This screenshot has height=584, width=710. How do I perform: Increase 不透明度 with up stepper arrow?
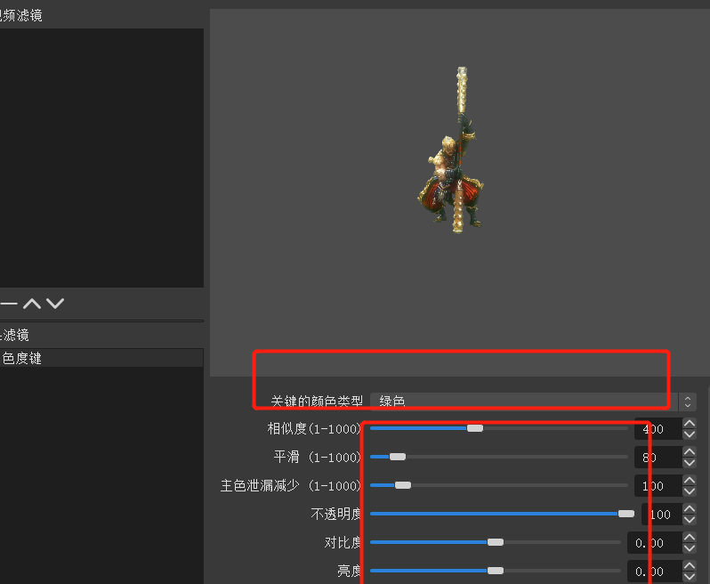(690, 509)
